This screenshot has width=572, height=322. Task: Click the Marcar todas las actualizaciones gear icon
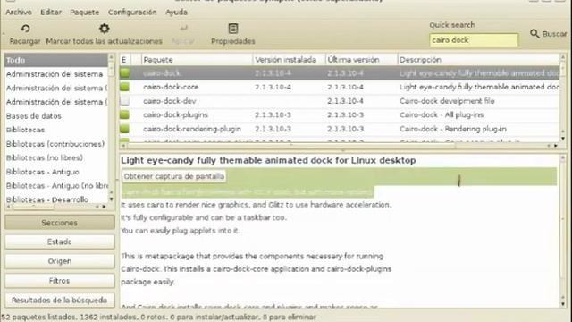104,29
